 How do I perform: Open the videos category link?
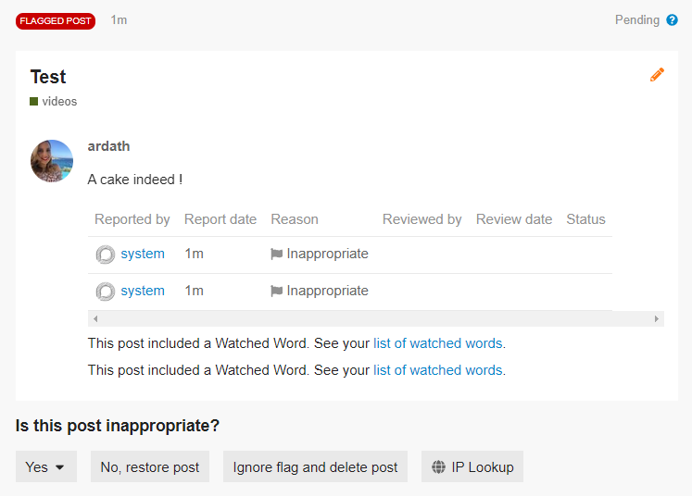tap(59, 102)
